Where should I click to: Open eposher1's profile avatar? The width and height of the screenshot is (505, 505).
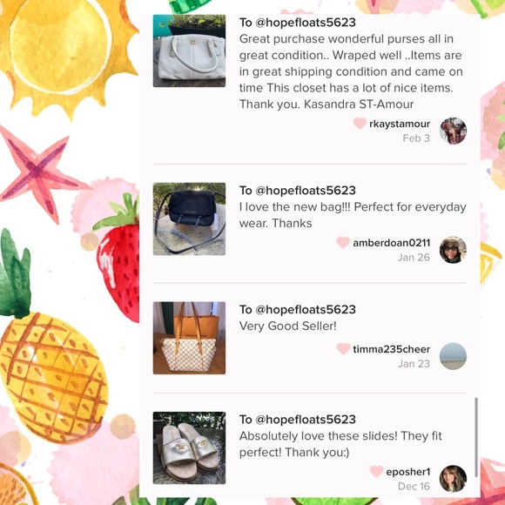pos(453,479)
